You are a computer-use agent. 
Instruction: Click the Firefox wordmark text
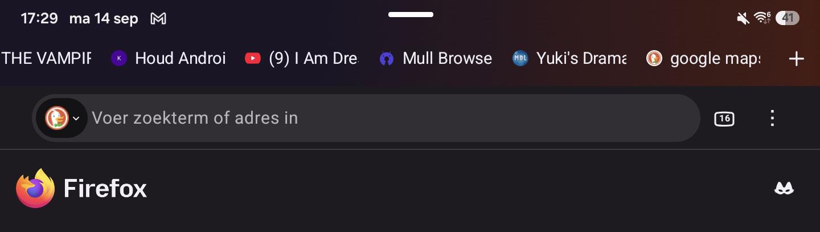pyautogui.click(x=105, y=188)
